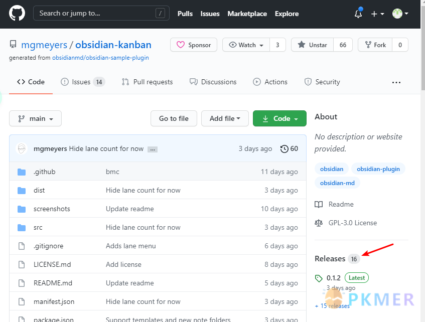
Task: Open the user avatar menu
Action: tap(400, 13)
